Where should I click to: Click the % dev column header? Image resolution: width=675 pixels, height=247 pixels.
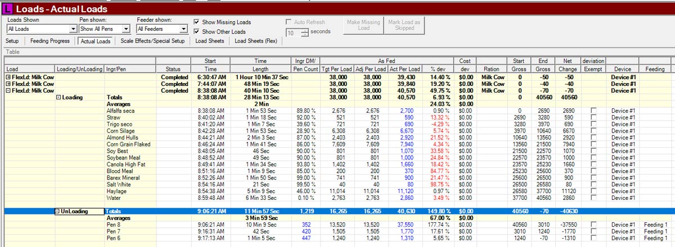click(437, 70)
